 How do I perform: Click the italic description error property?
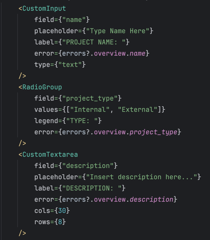[151, 199]
